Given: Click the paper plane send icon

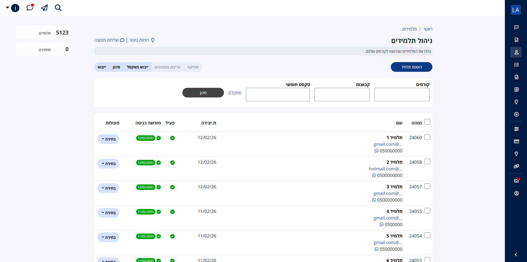Looking at the screenshot, I should pyautogui.click(x=44, y=8).
